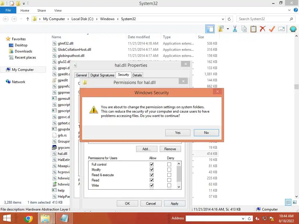Click Remove in Permissions dialog
The height and width of the screenshot is (224, 299).
point(170,149)
